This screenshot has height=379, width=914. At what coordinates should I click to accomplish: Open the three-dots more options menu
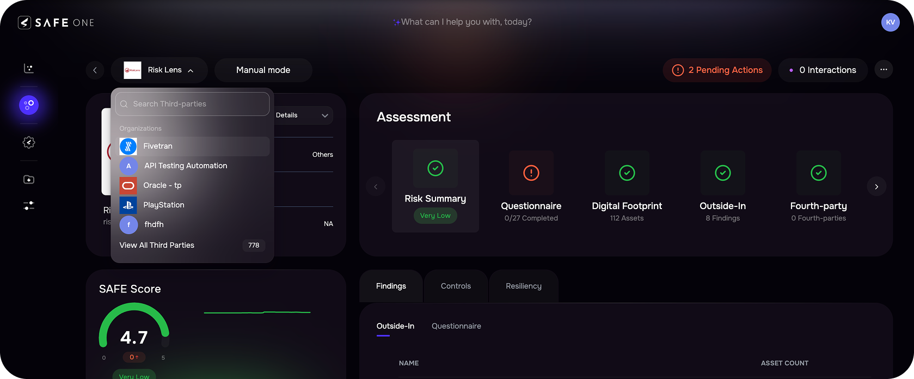[x=884, y=70]
